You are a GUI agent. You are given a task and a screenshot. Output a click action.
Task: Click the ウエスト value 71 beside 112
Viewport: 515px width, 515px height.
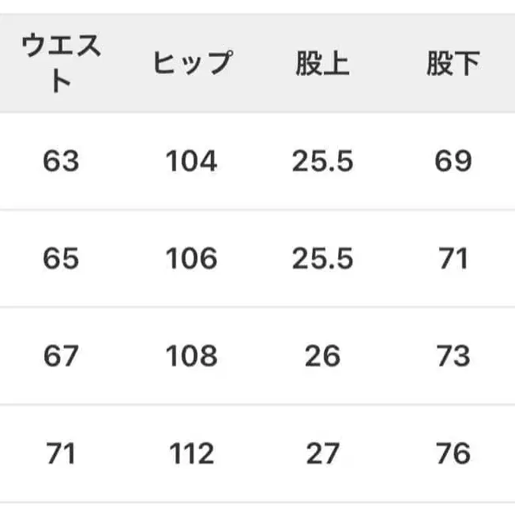62,454
